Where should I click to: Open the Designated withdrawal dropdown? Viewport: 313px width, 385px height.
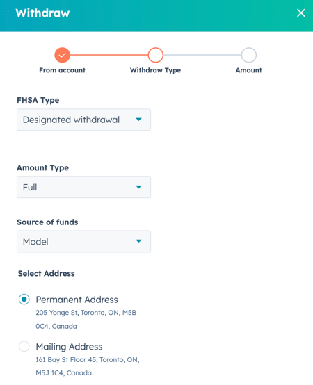tap(83, 120)
